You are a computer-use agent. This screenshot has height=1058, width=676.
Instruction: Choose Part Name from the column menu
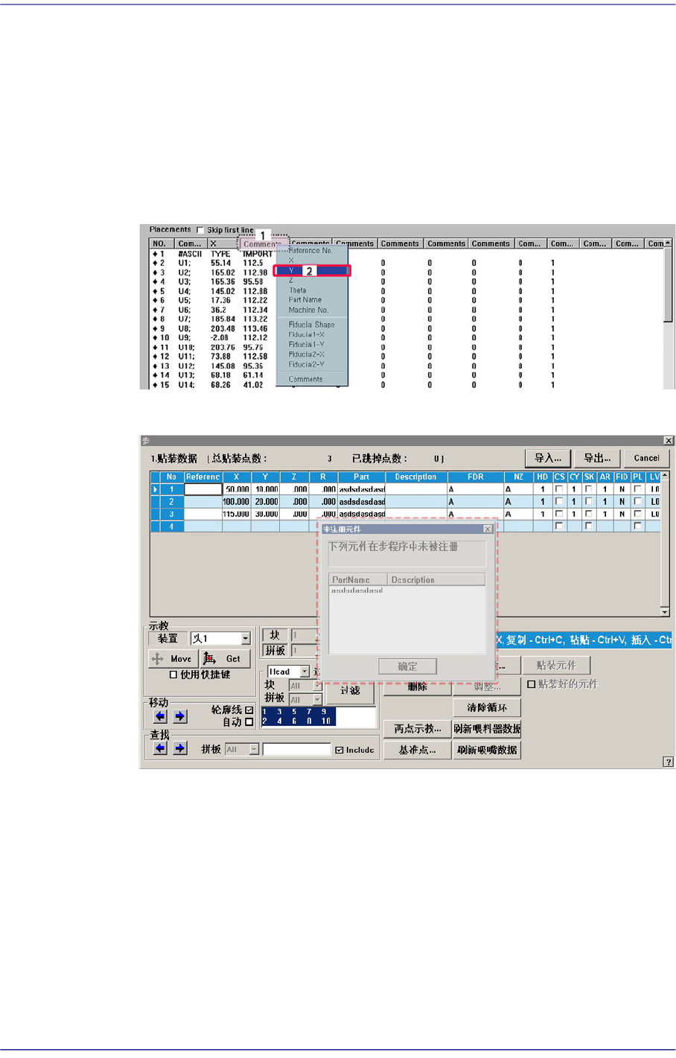click(x=305, y=300)
